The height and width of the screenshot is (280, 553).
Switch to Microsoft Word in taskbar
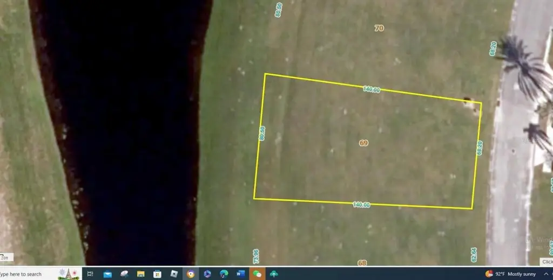tap(241, 274)
